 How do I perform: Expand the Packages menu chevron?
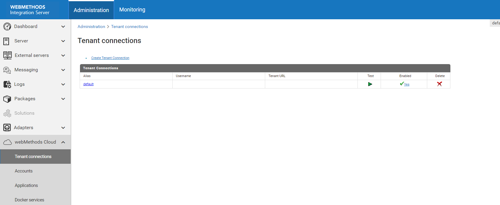63,99
